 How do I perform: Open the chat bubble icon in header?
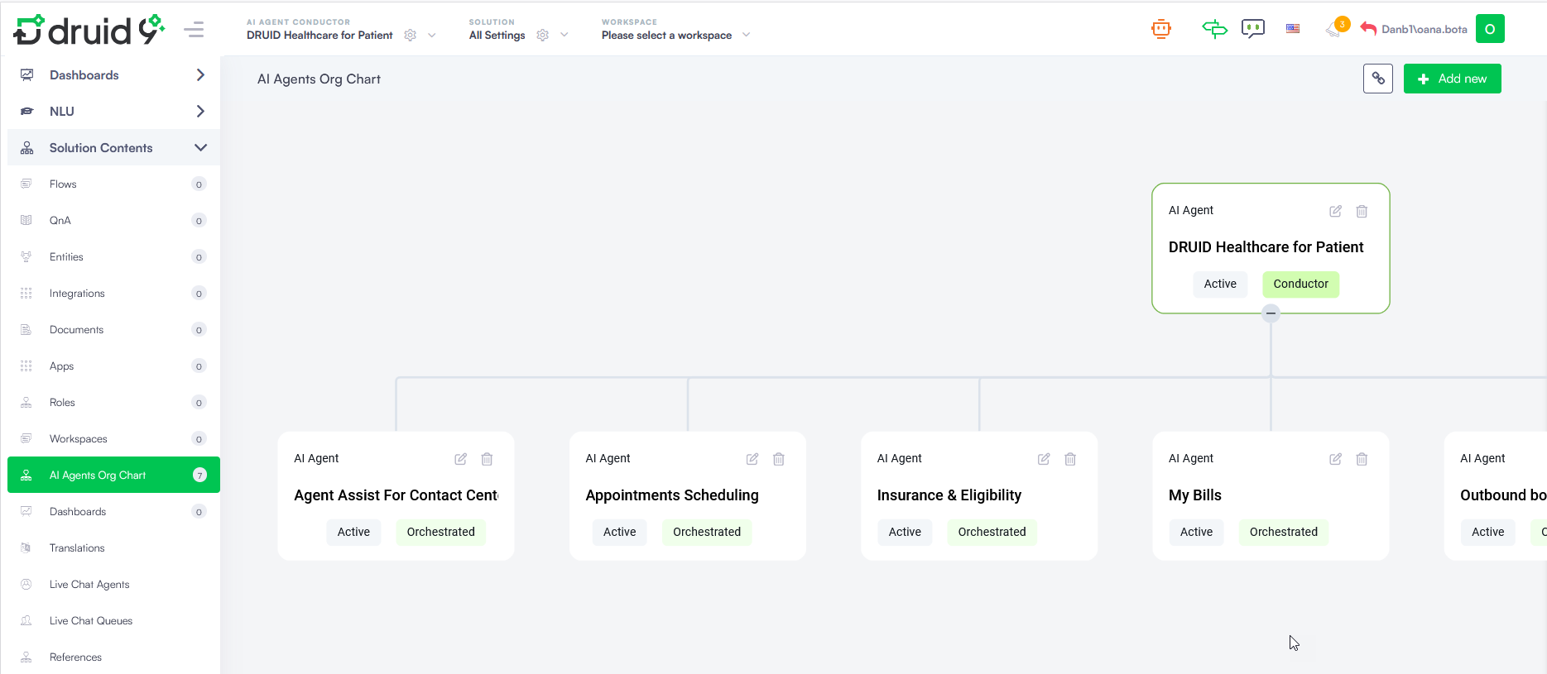(1252, 29)
